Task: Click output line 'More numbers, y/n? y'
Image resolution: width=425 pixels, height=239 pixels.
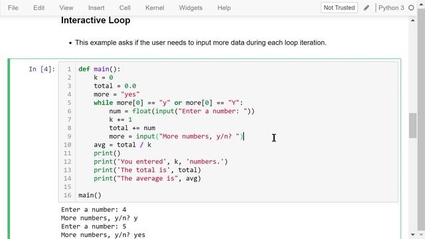Action: coord(99,218)
